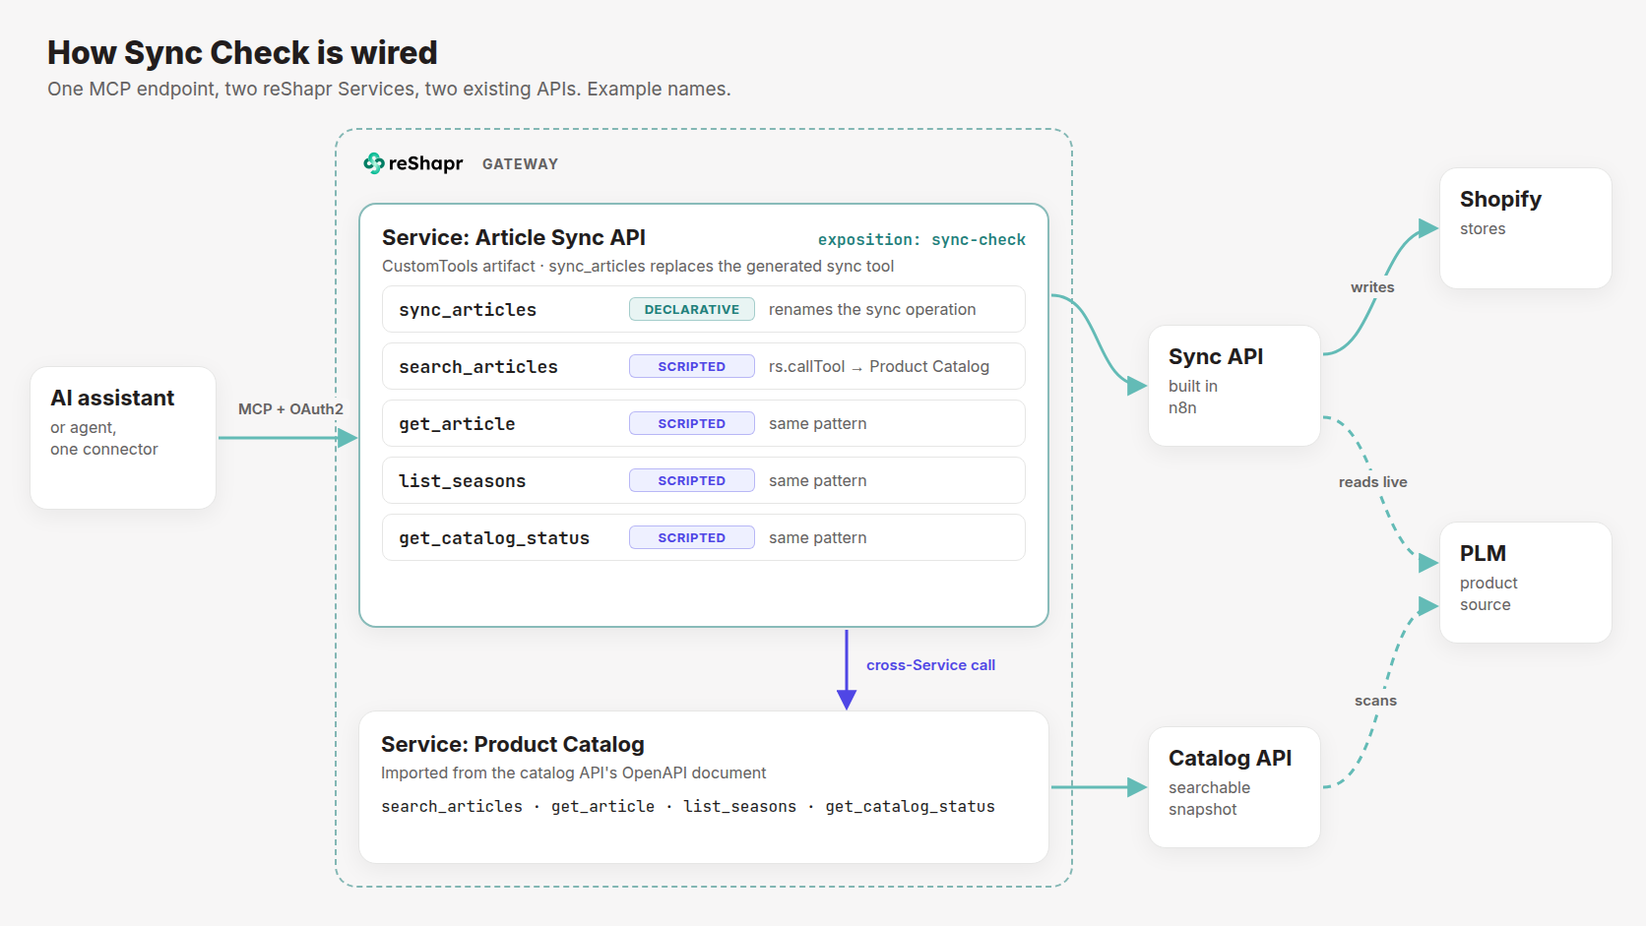This screenshot has width=1646, height=926.
Task: Click the search_articles name in Article Sync list
Action: point(478,367)
